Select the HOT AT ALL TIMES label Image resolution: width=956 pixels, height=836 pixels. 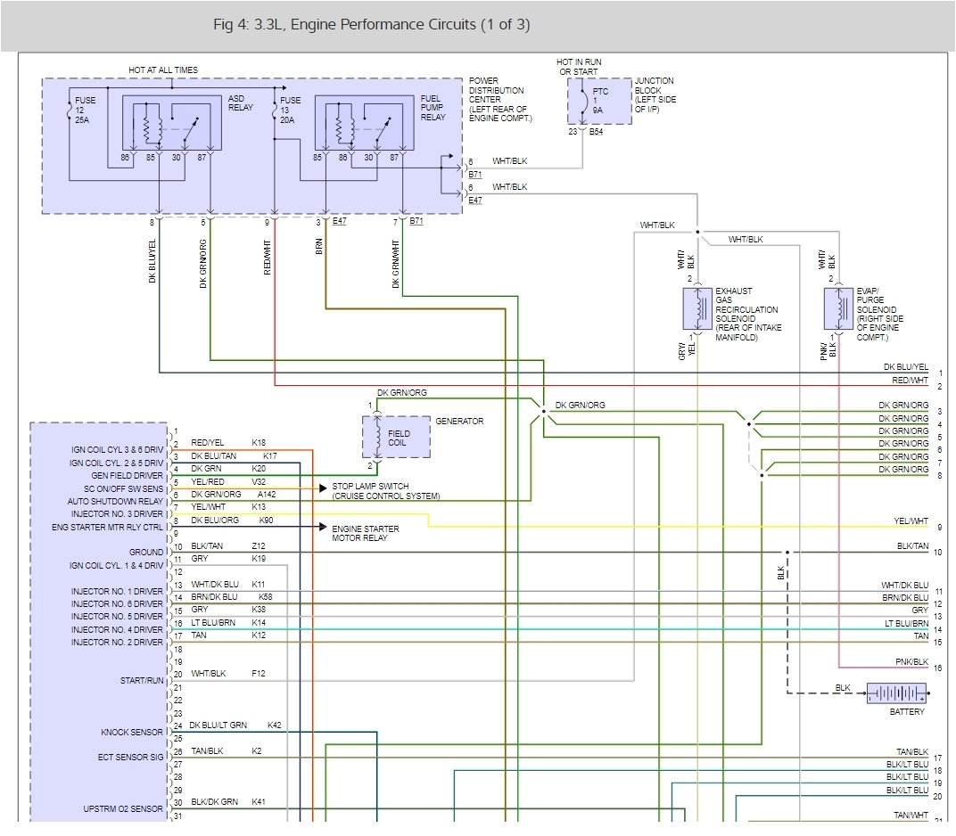point(165,69)
